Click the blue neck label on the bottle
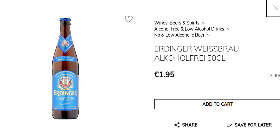This screenshot has height=137, width=280. coord(65,42)
